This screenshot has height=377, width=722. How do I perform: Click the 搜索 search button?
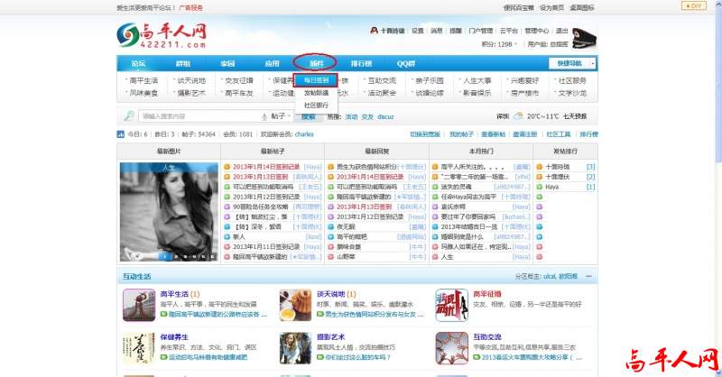coord(309,116)
